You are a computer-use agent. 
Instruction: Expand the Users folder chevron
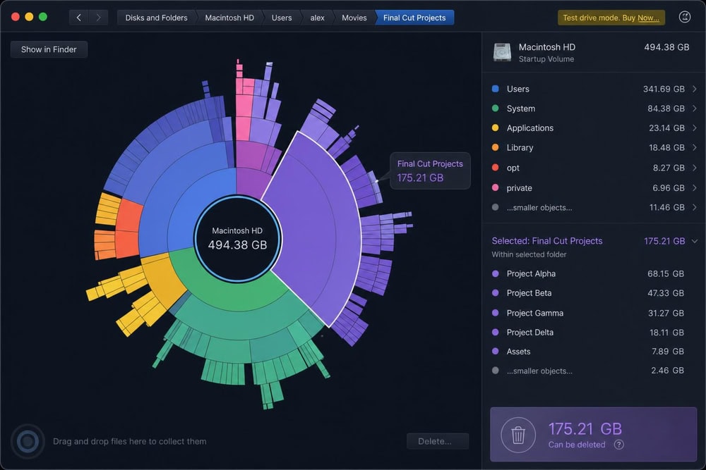[695, 89]
